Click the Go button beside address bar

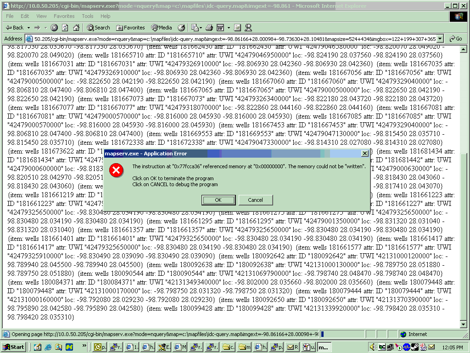(x=455, y=39)
